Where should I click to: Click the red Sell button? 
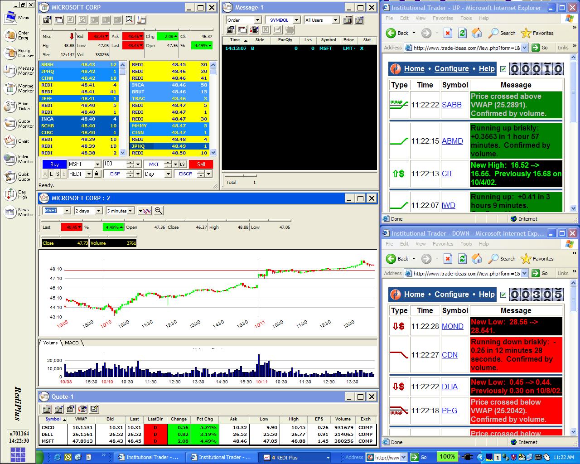click(x=201, y=164)
